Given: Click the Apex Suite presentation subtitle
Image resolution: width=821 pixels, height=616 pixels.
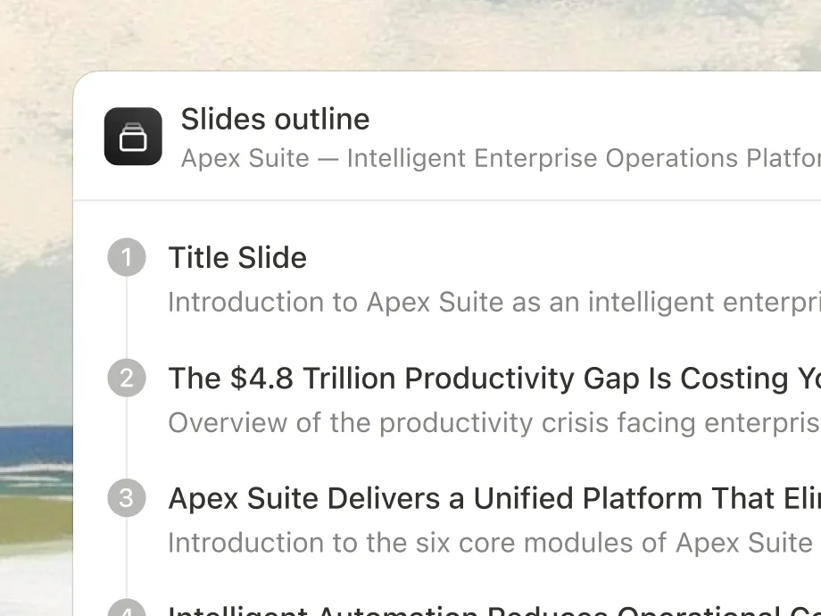Looking at the screenshot, I should coord(500,159).
